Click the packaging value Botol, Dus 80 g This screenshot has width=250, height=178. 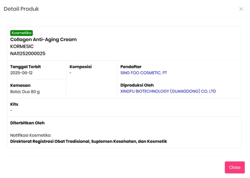point(25,92)
